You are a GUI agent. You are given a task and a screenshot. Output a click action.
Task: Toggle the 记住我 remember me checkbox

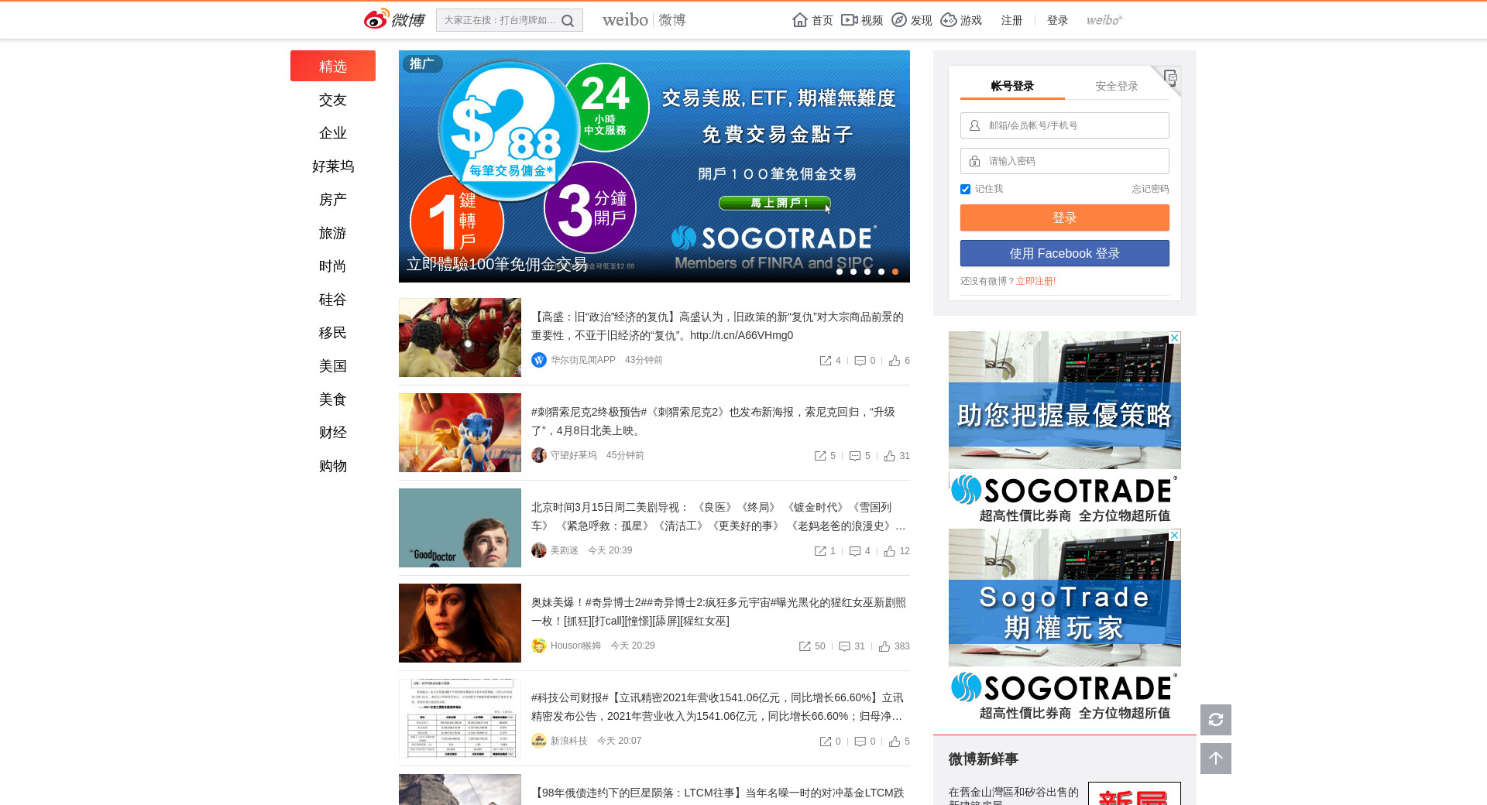pyautogui.click(x=965, y=190)
